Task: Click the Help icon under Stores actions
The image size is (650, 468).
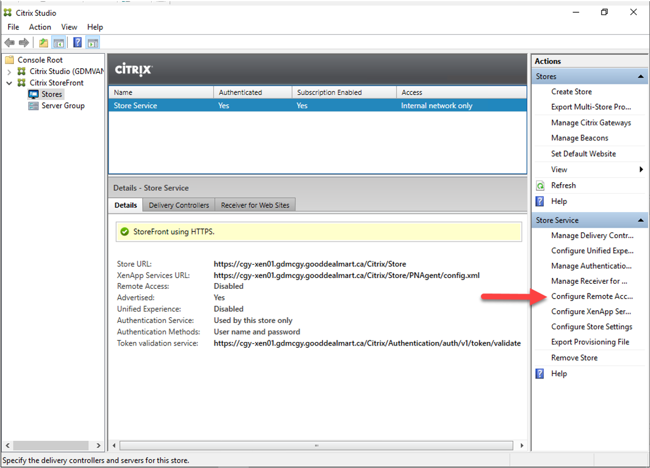Action: (x=540, y=201)
